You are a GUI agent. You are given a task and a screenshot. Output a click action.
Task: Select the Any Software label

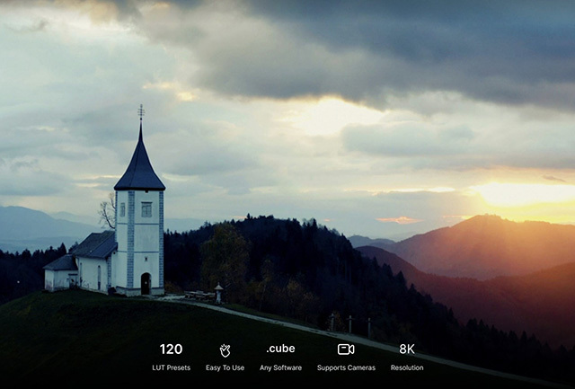[280, 367]
